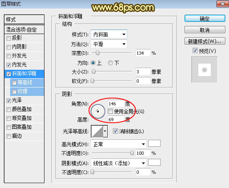Click the 高度 altitude input field
The height and width of the screenshot is (188, 229).
[116, 120]
